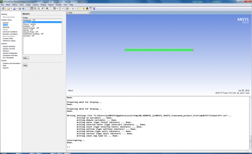
Task: Click the blue help globe toolbar icon
Action: tap(23, 9)
